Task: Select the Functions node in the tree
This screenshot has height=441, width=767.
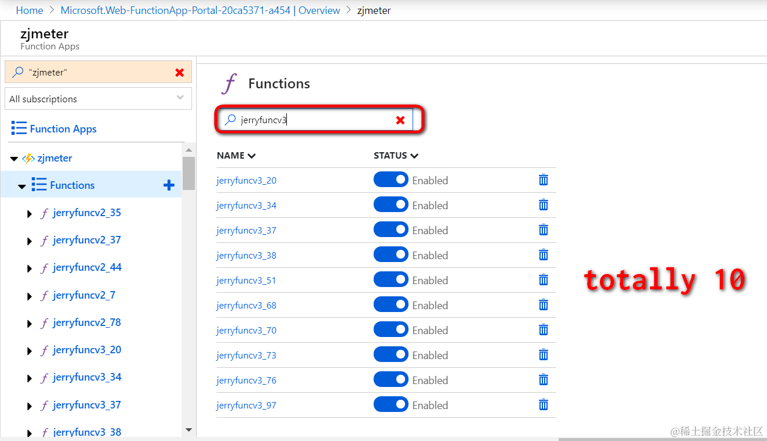Action: [72, 185]
